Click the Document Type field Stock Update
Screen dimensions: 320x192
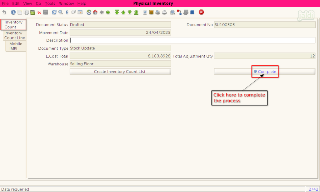coord(120,48)
